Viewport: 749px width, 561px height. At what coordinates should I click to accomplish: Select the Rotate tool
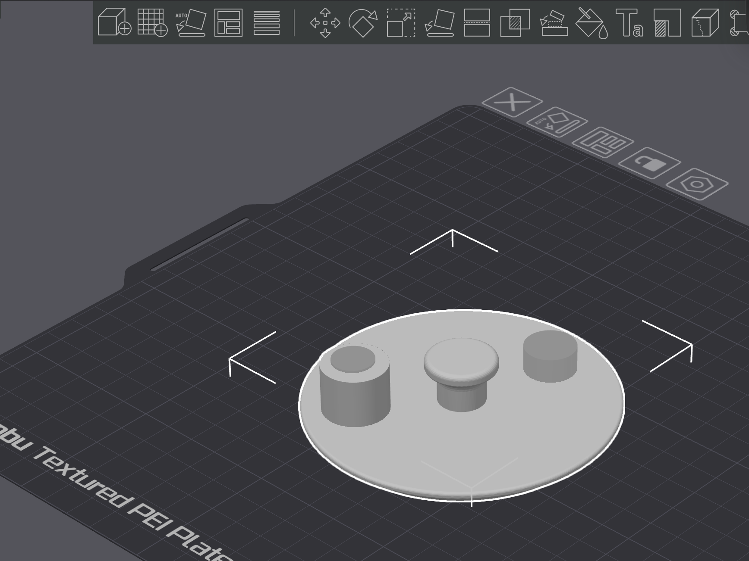[x=363, y=23]
